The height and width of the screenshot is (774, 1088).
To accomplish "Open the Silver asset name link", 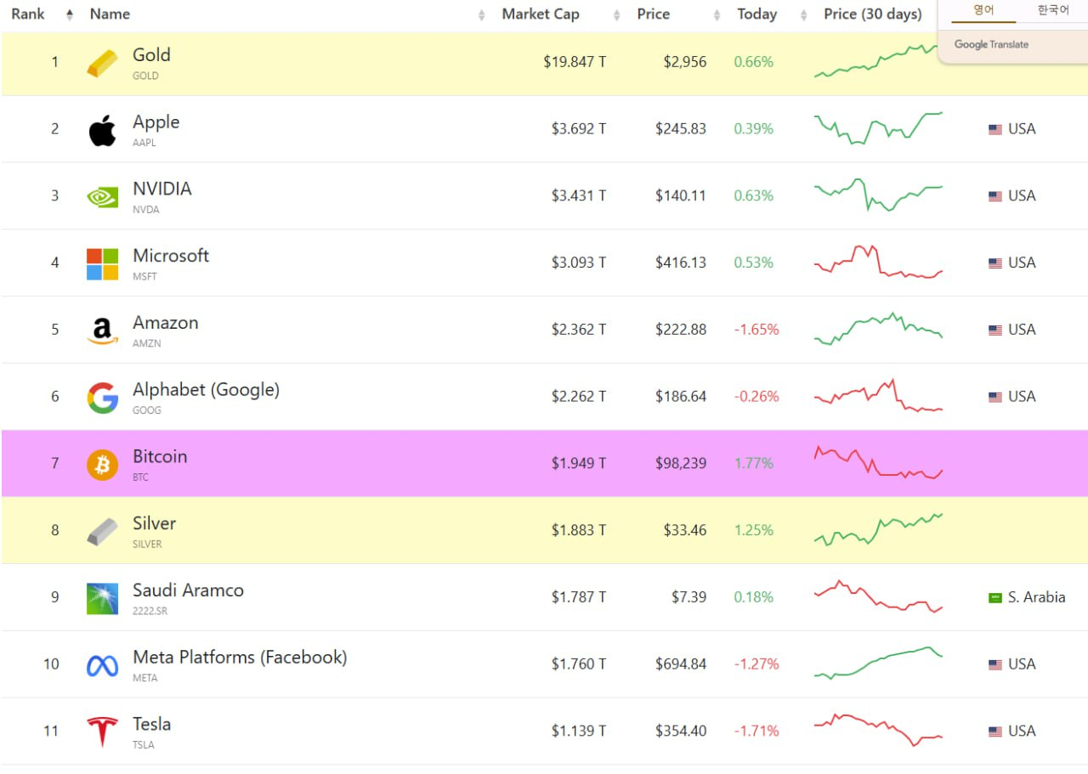I will 155,523.
